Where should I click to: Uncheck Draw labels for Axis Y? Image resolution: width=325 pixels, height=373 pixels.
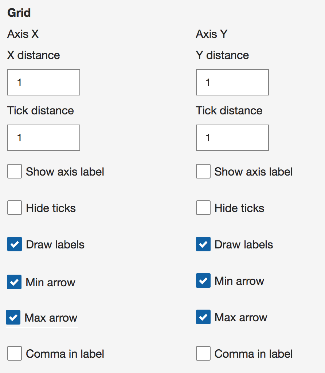tap(203, 244)
